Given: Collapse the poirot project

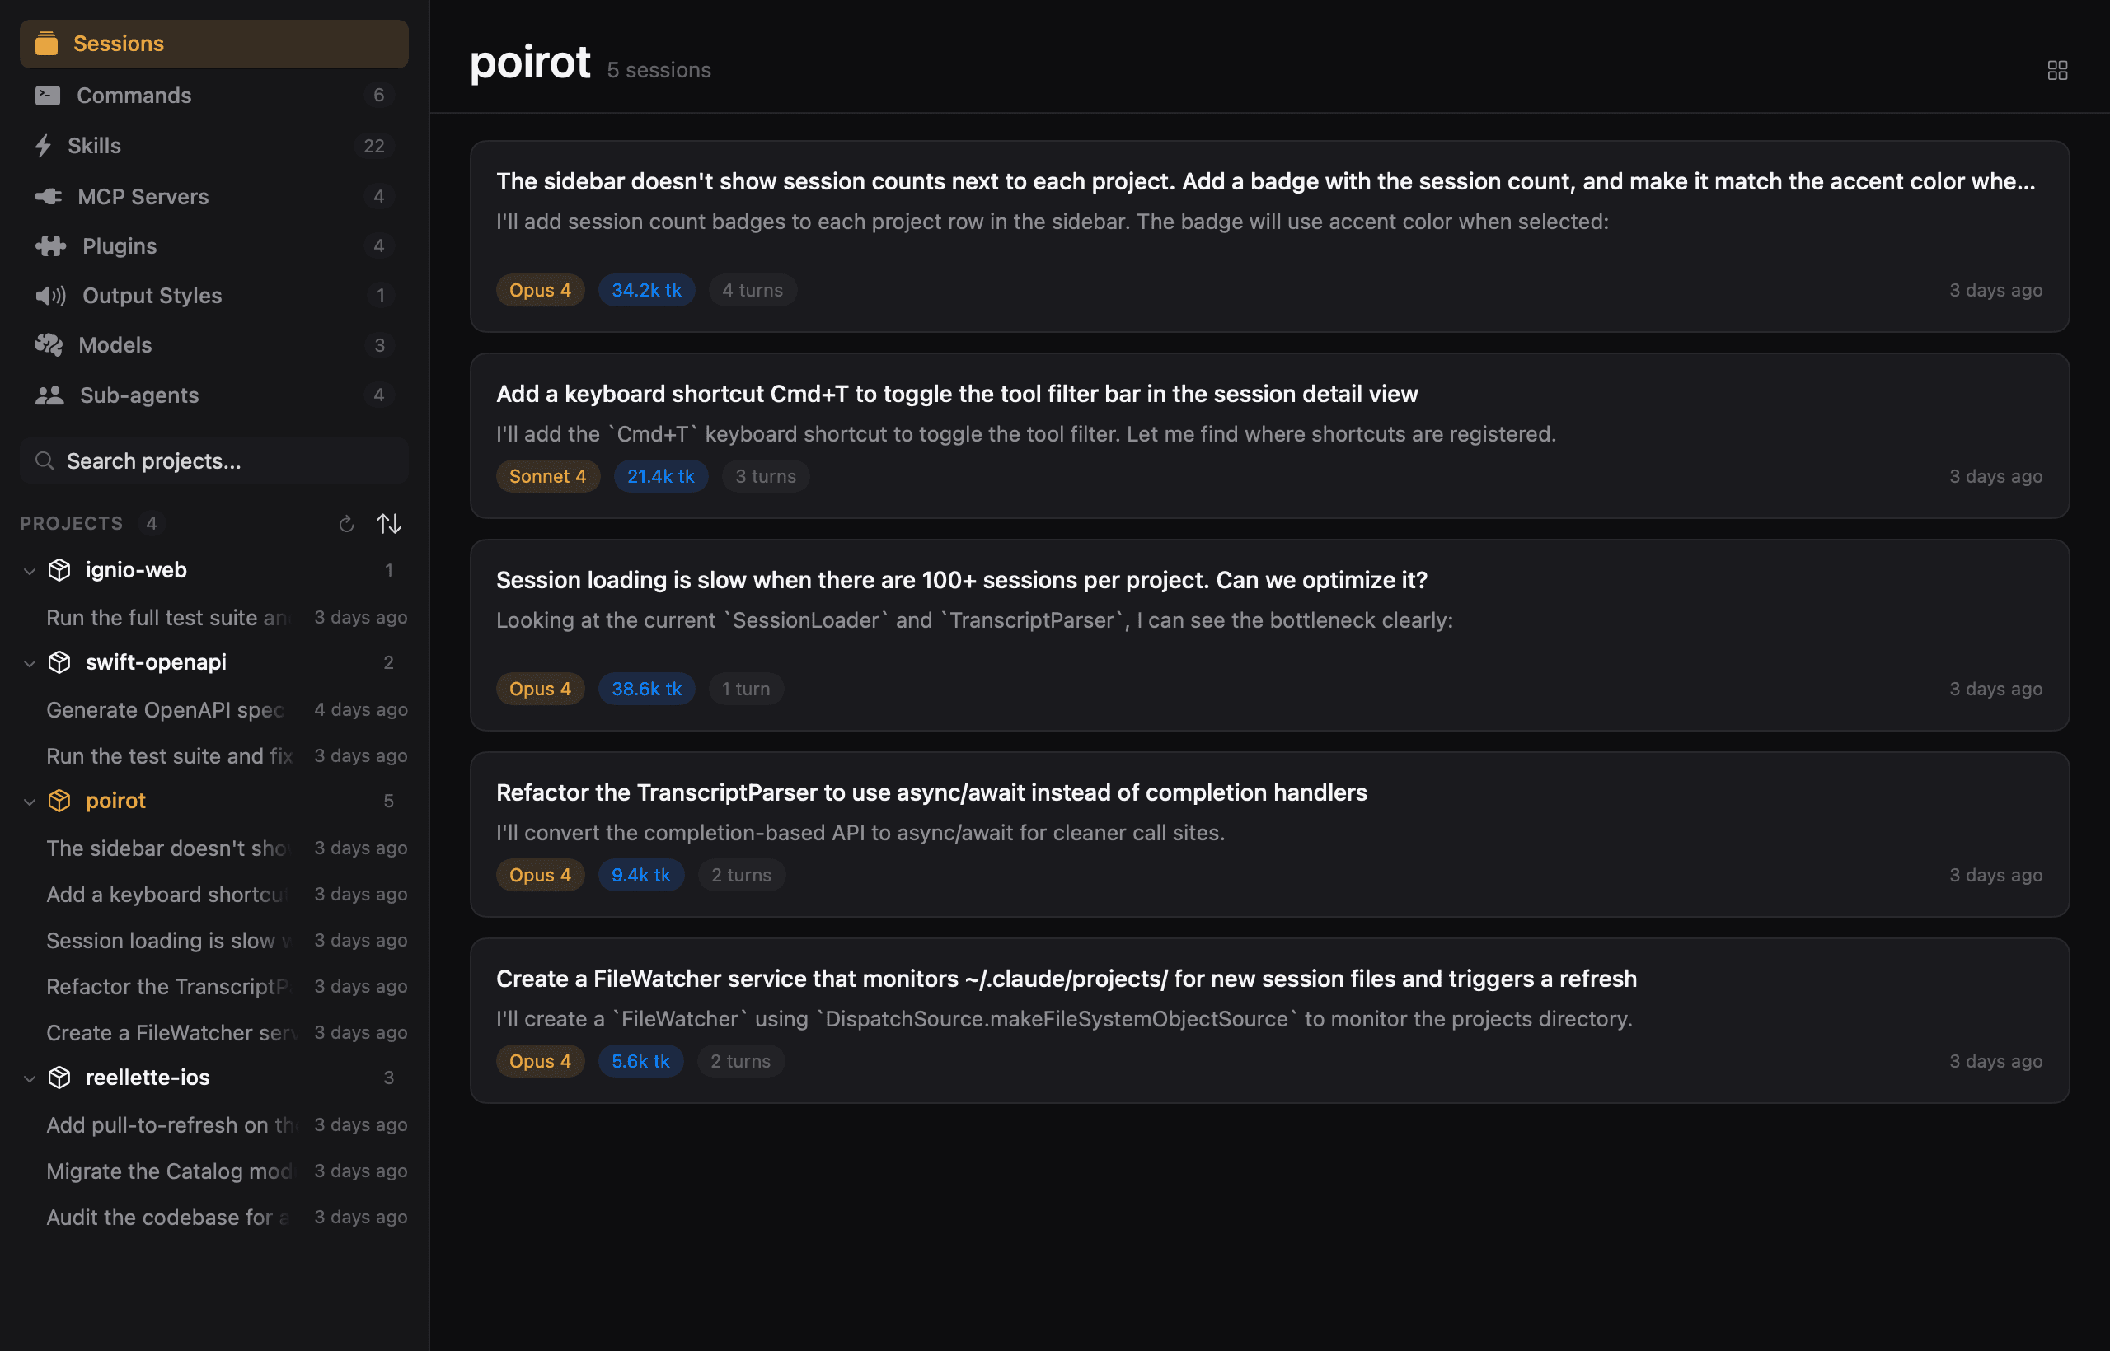Looking at the screenshot, I should [x=30, y=800].
